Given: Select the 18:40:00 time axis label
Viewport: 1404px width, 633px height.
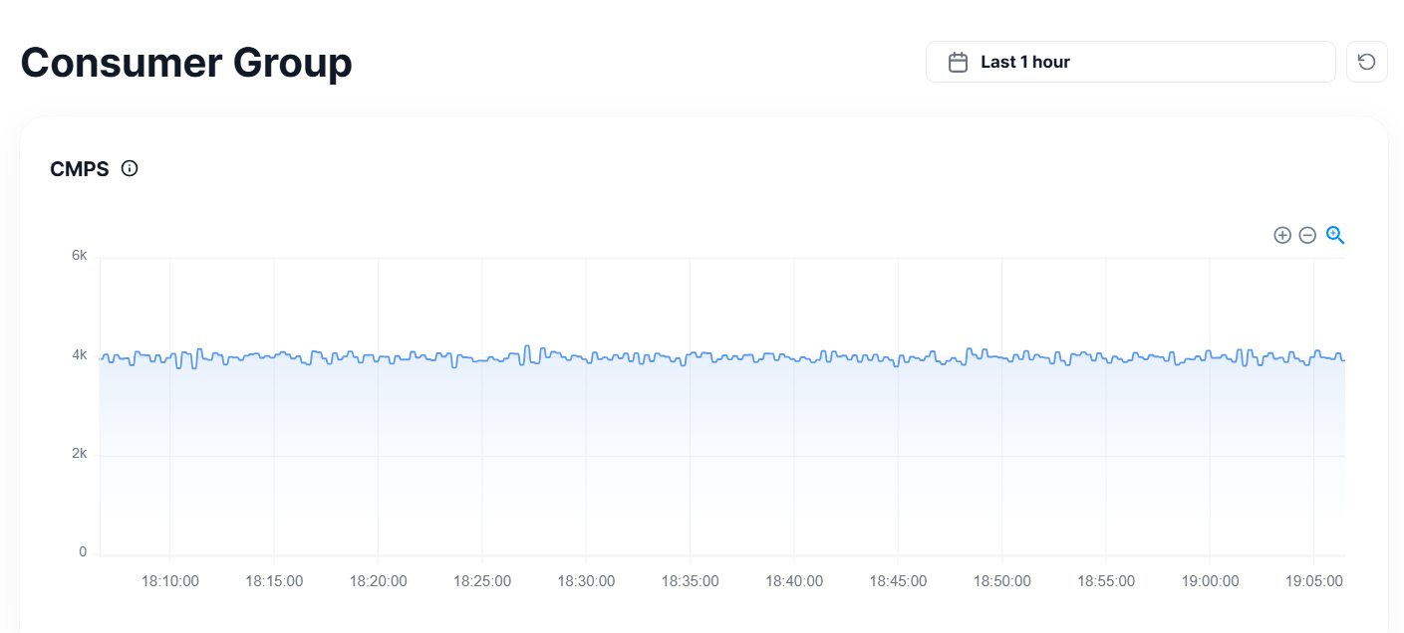Looking at the screenshot, I should [x=794, y=581].
